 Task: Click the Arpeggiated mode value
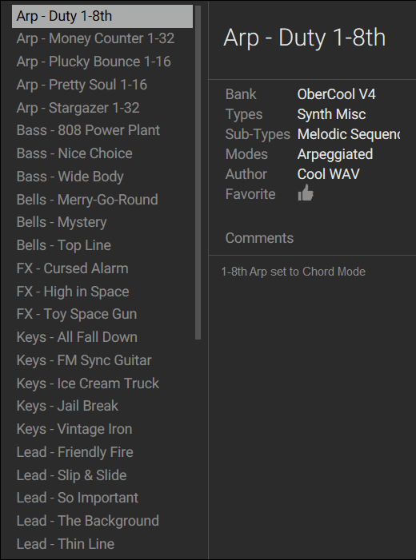[335, 154]
